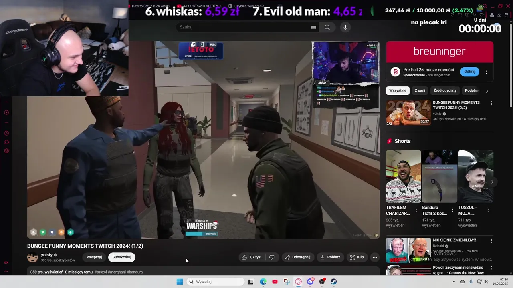This screenshot has height=288, width=513.
Task: Open options for NIC SIĘ NIE ZMIENIŁEM video
Action: [x=491, y=241]
